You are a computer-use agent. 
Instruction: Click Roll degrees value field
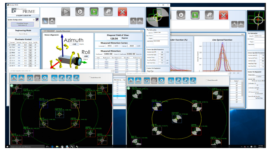pyautogui.click(x=86, y=56)
